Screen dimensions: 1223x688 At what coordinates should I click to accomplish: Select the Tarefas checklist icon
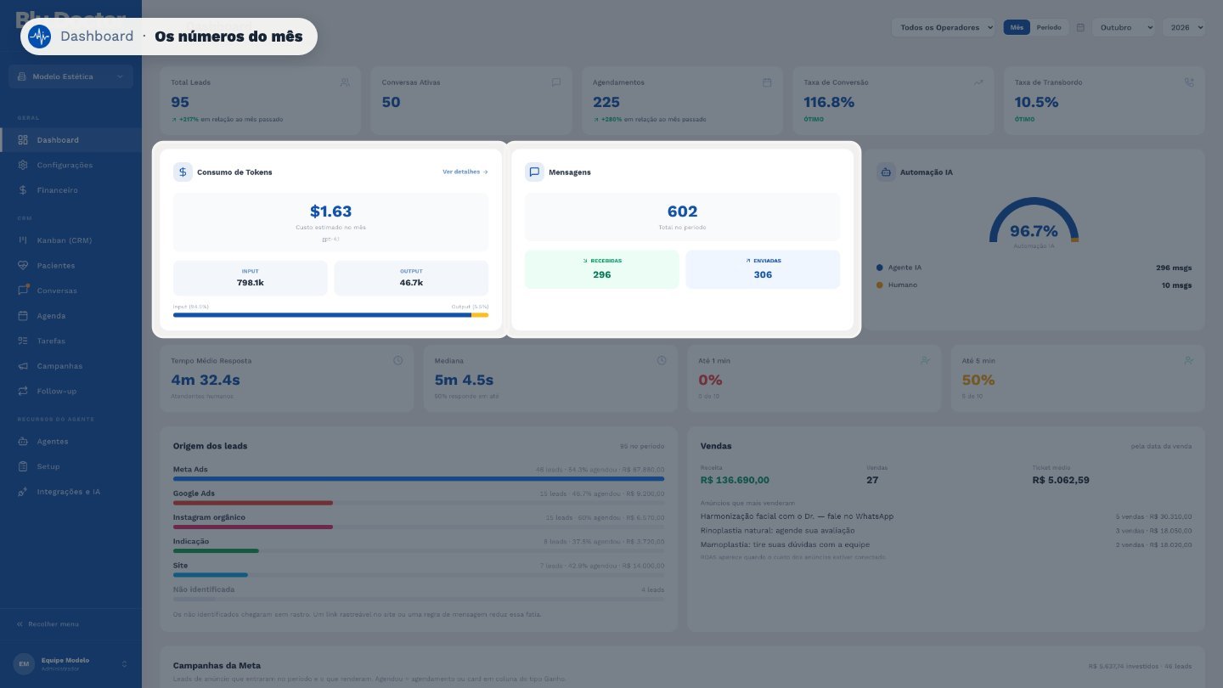[23, 341]
